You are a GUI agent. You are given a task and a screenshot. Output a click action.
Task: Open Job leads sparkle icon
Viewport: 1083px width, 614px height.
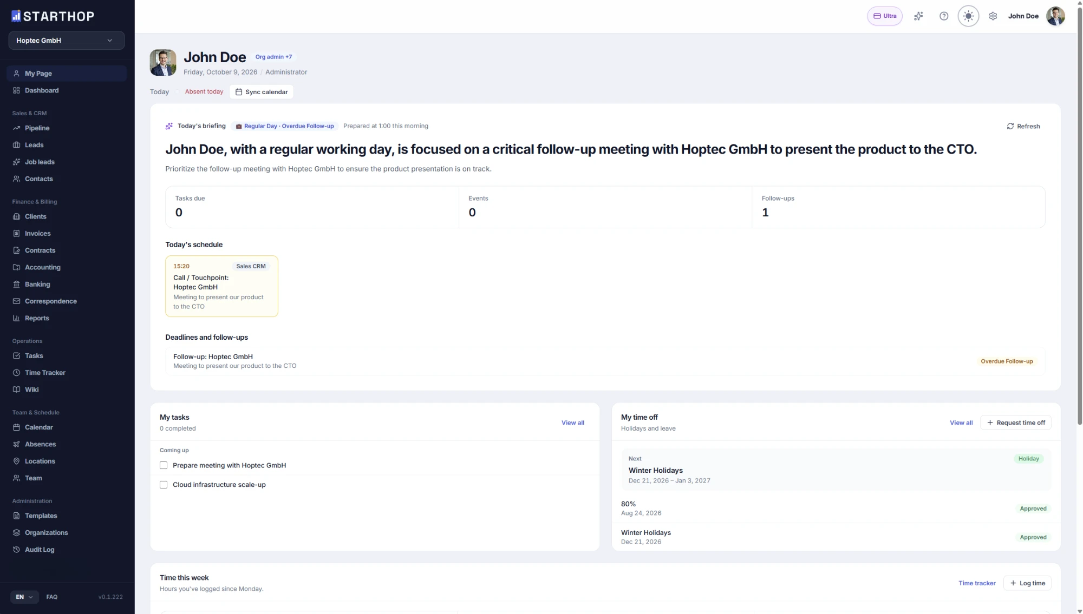16,162
